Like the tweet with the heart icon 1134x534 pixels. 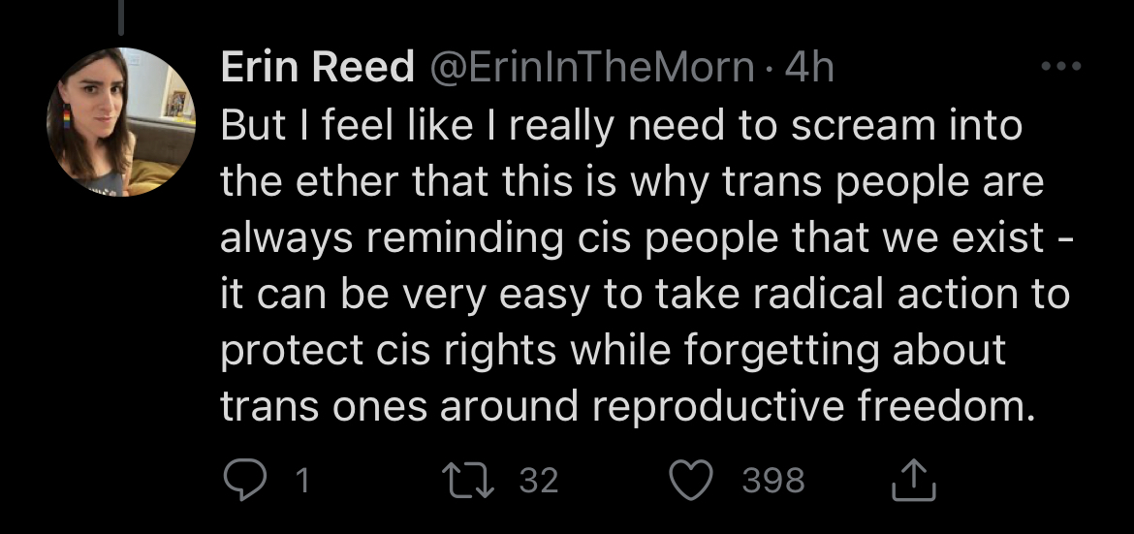coord(692,481)
